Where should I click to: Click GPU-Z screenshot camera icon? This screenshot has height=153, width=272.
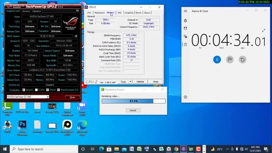point(77,11)
